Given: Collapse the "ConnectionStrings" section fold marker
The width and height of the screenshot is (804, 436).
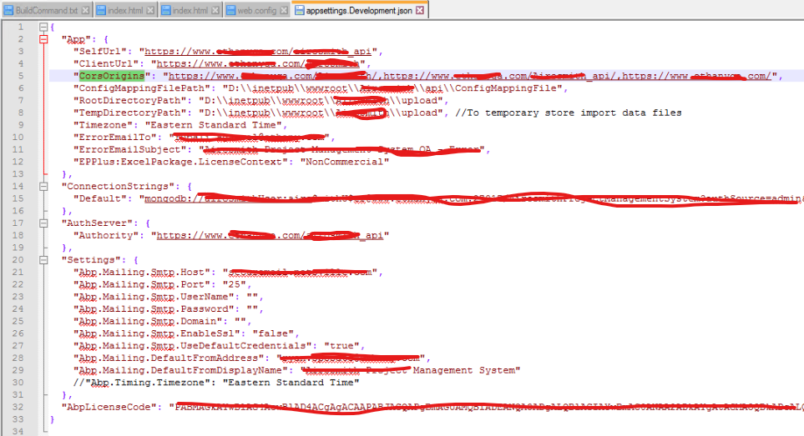Looking at the screenshot, I should [x=43, y=186].
